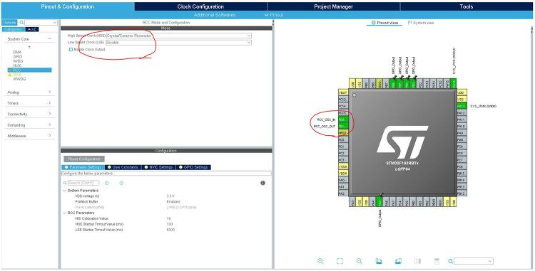Switch to System view

[421, 23]
